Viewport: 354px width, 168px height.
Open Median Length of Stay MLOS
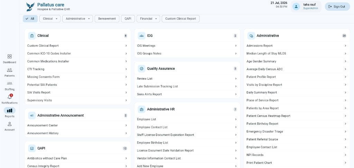297,53
